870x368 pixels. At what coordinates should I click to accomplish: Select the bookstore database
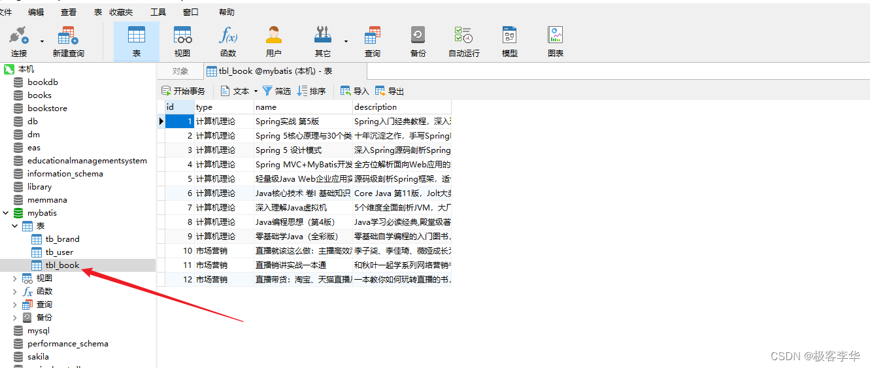47,108
